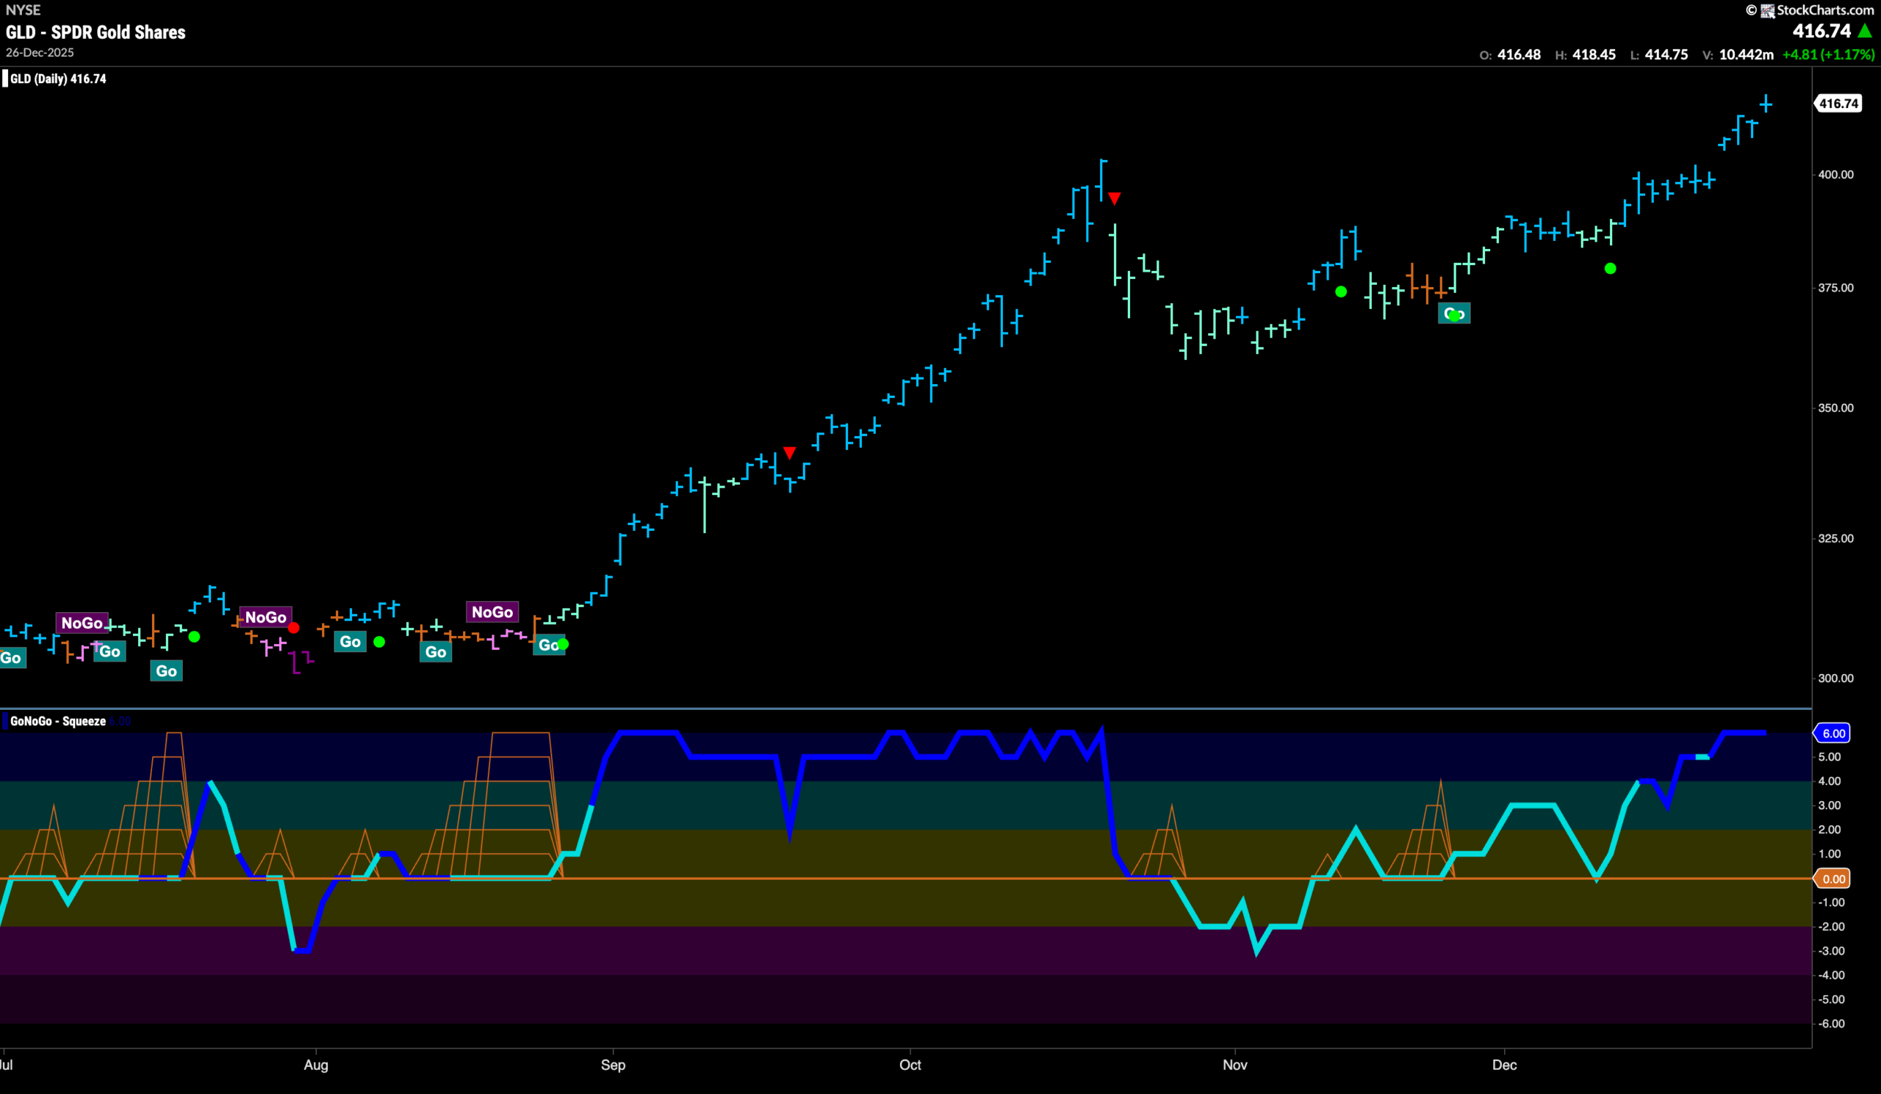The height and width of the screenshot is (1094, 1881).
Task: Click the 416.74 price tag on axis
Action: [x=1838, y=104]
